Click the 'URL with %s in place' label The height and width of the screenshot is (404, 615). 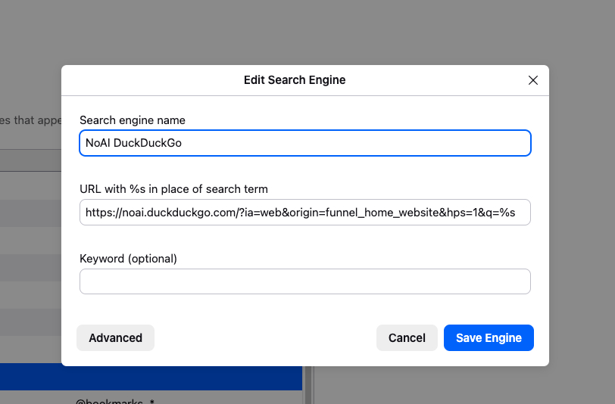coord(173,189)
